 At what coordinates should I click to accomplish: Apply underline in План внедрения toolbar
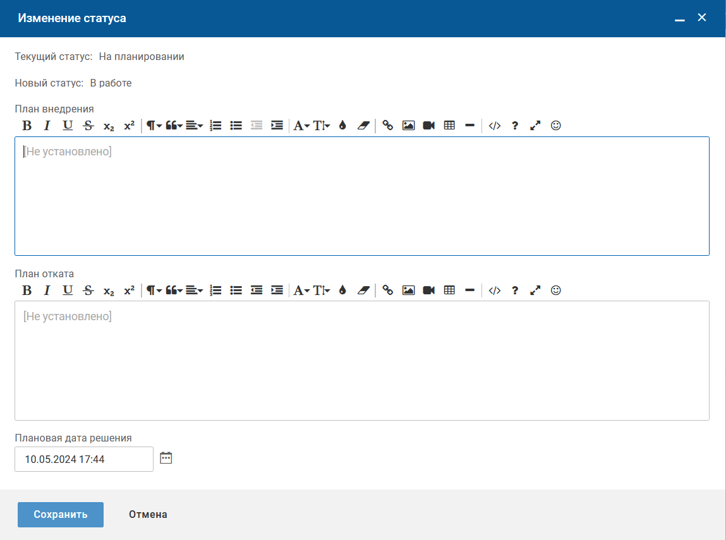coord(68,126)
